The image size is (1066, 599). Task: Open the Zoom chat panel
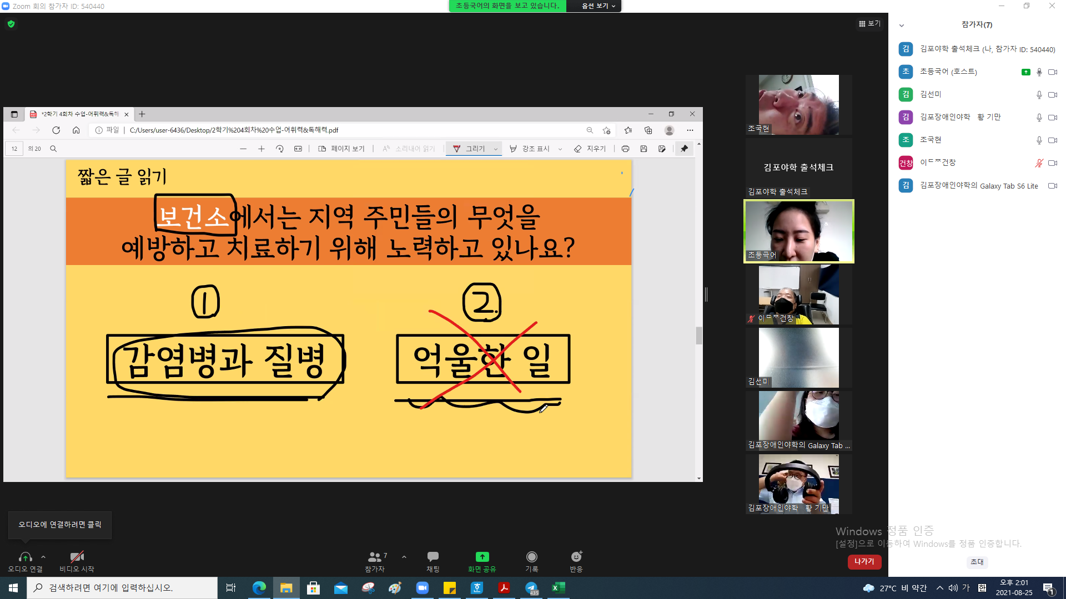(x=433, y=561)
